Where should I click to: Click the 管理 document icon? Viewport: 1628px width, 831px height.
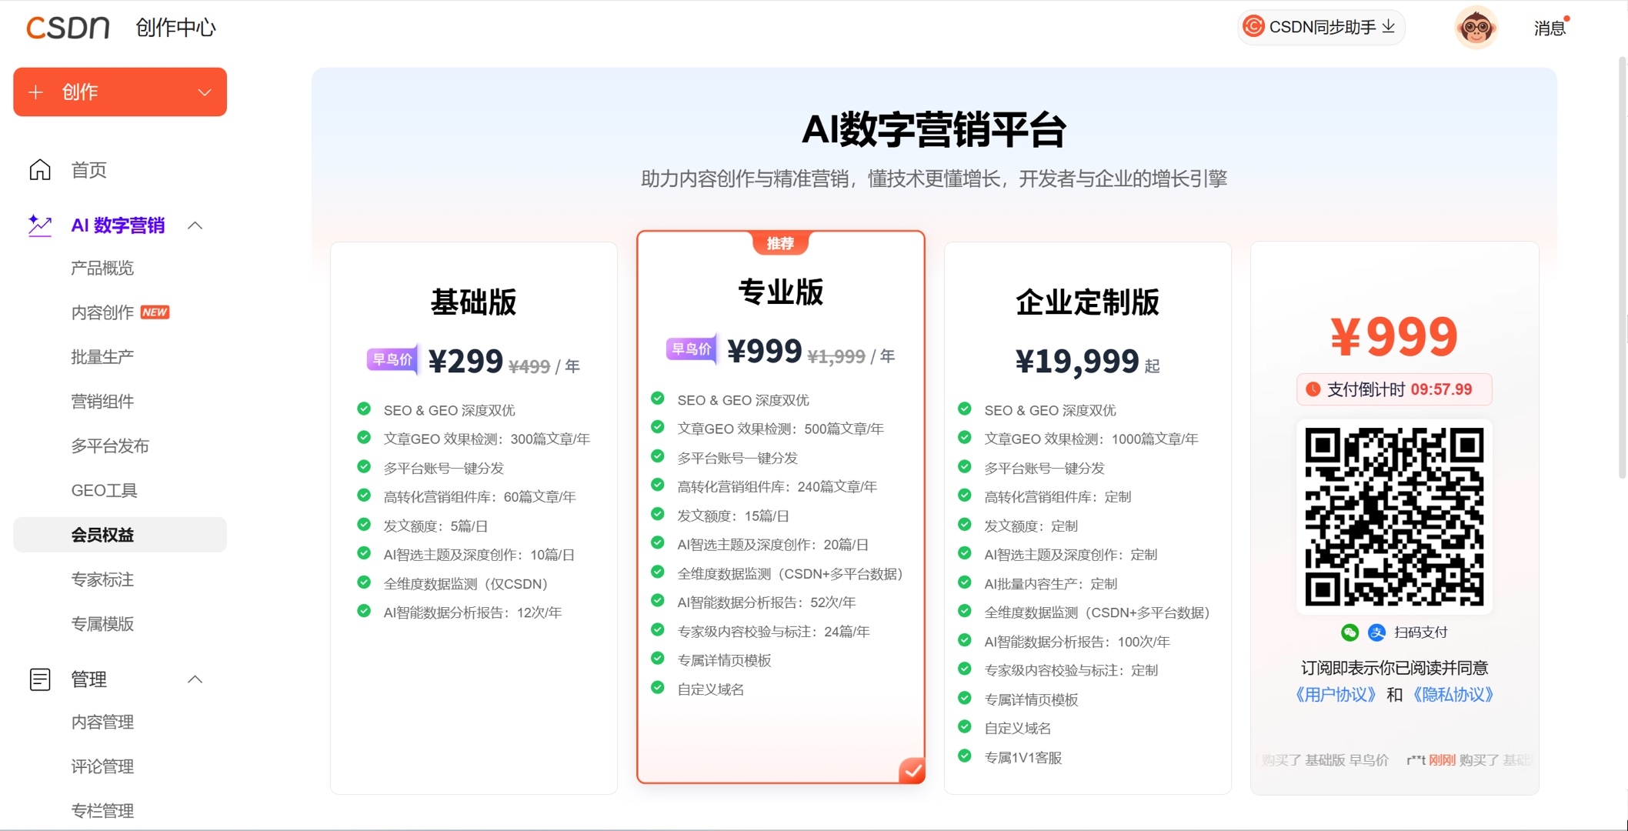(x=40, y=679)
